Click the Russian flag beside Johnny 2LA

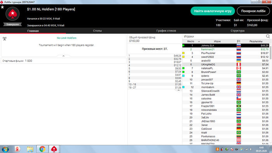[239, 45]
